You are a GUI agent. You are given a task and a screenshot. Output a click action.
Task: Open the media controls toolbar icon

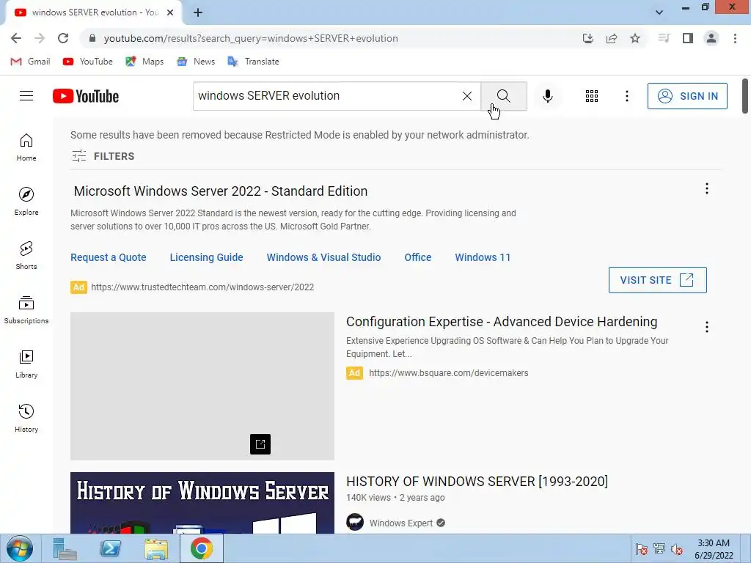tap(664, 38)
